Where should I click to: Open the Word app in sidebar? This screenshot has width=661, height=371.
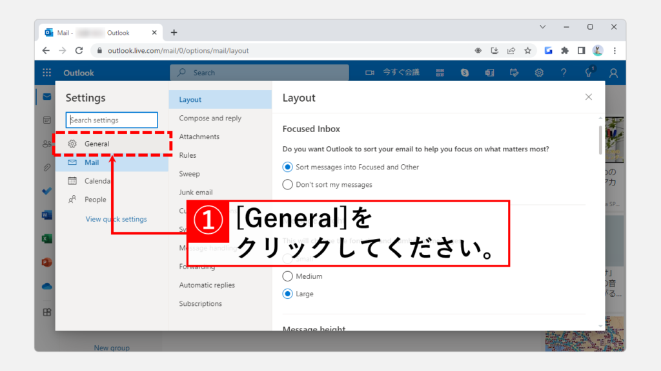(46, 214)
